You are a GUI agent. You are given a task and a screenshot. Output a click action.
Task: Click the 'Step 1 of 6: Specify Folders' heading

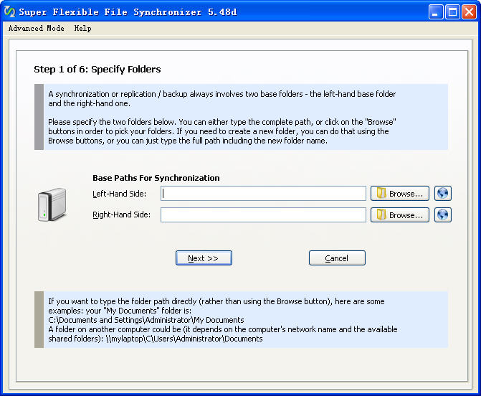(x=97, y=69)
